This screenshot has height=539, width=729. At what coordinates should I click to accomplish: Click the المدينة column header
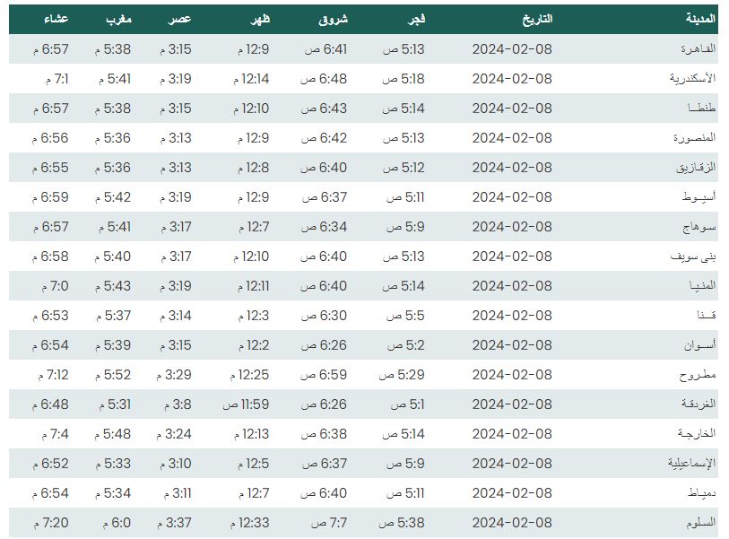tap(700, 19)
